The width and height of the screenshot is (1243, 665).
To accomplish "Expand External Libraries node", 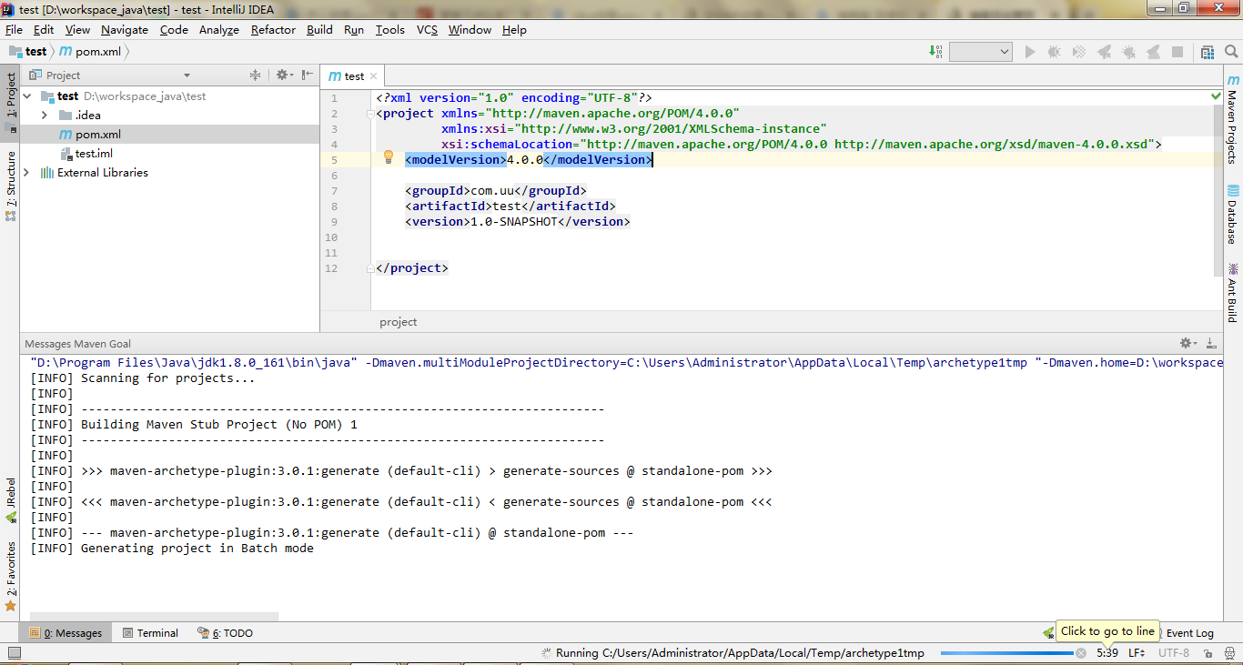I will point(26,172).
